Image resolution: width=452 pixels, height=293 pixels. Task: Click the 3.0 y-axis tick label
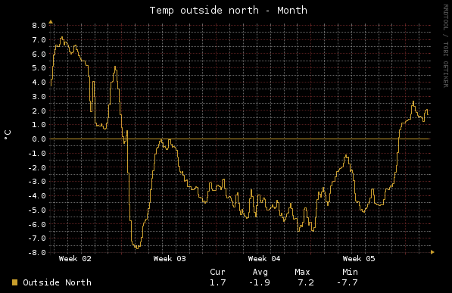(x=39, y=97)
